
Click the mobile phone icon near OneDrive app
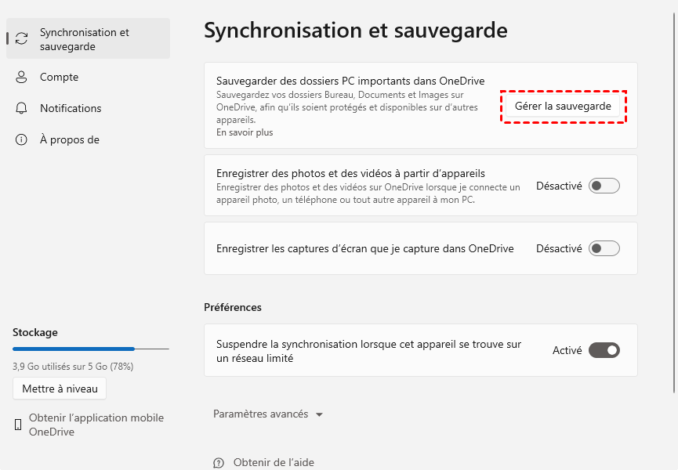[x=18, y=425]
